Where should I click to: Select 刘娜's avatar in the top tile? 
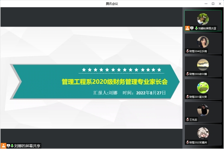tap(203, 19)
